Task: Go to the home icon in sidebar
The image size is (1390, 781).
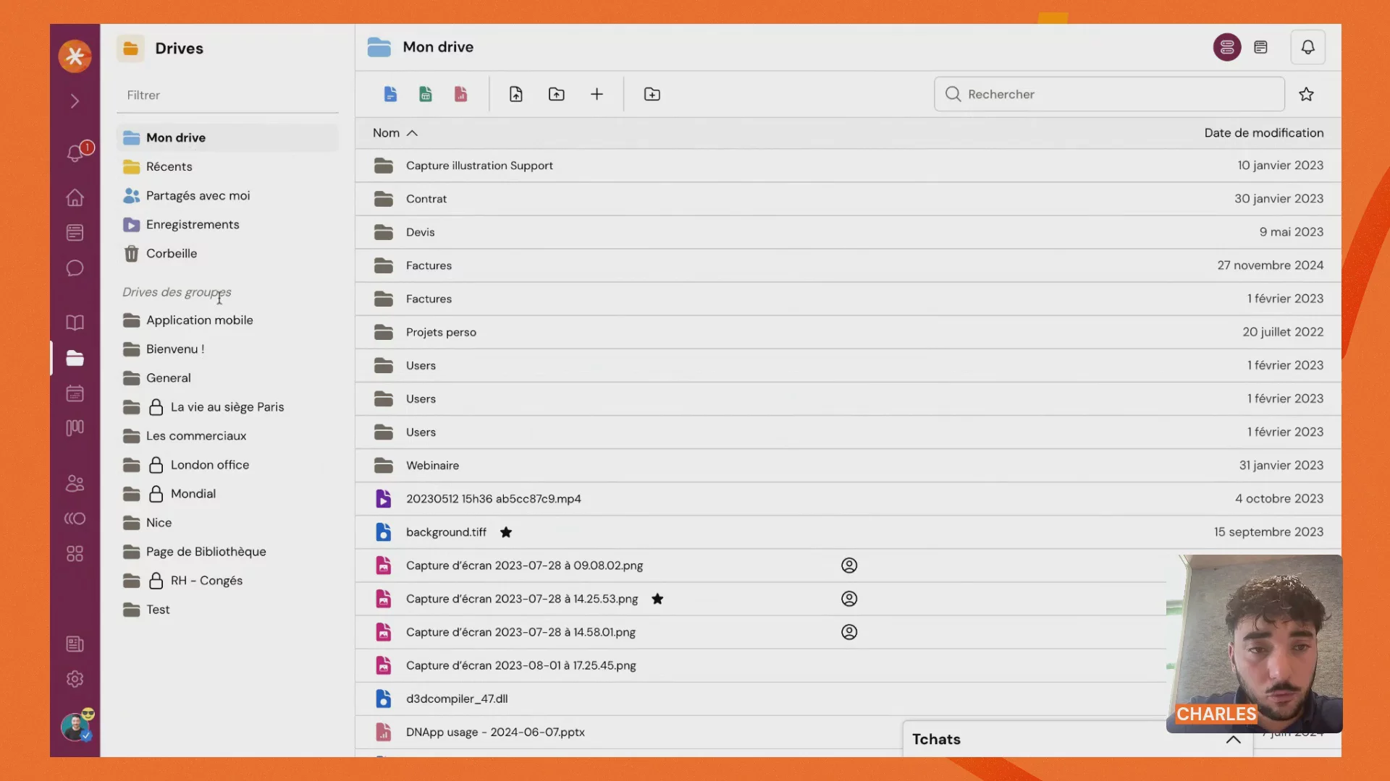Action: click(x=75, y=197)
